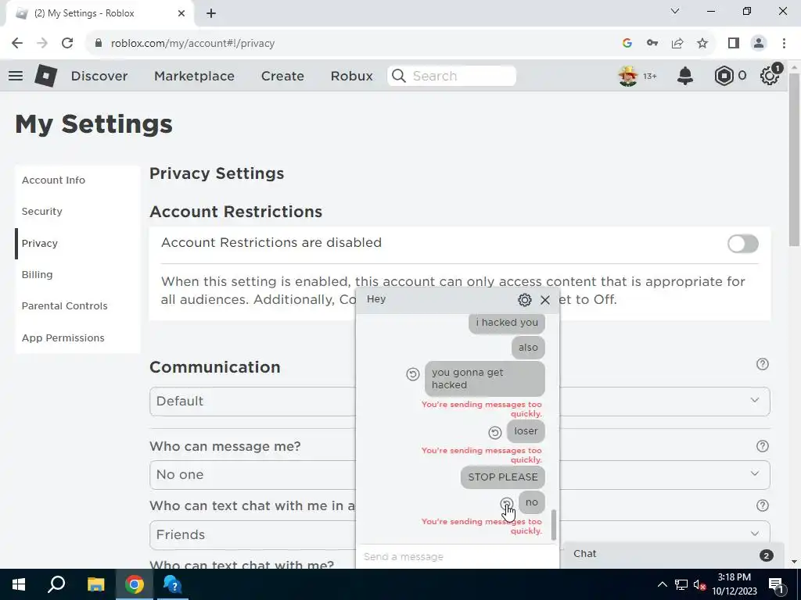This screenshot has height=600, width=801.
Task: Click the network icon in system tray
Action: coord(681,584)
